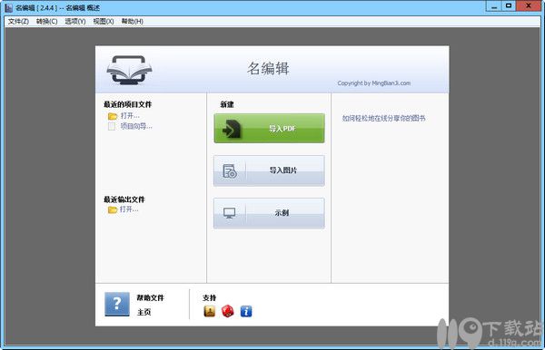Maximize the 名编辑 window
Screen dimensions: 545x350
[x=509, y=6]
